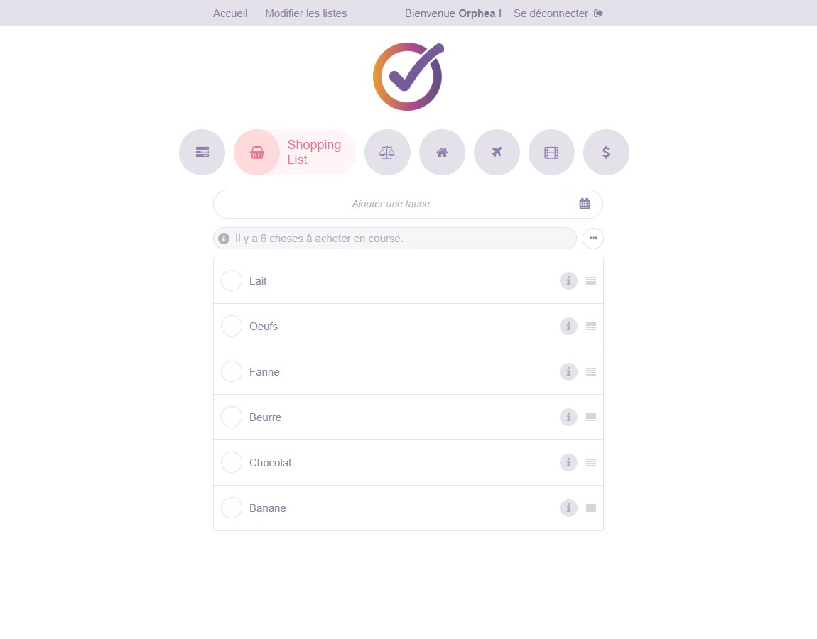This screenshot has height=639, width=817.
Task: Switch to the airplane travel list
Action: click(x=497, y=152)
